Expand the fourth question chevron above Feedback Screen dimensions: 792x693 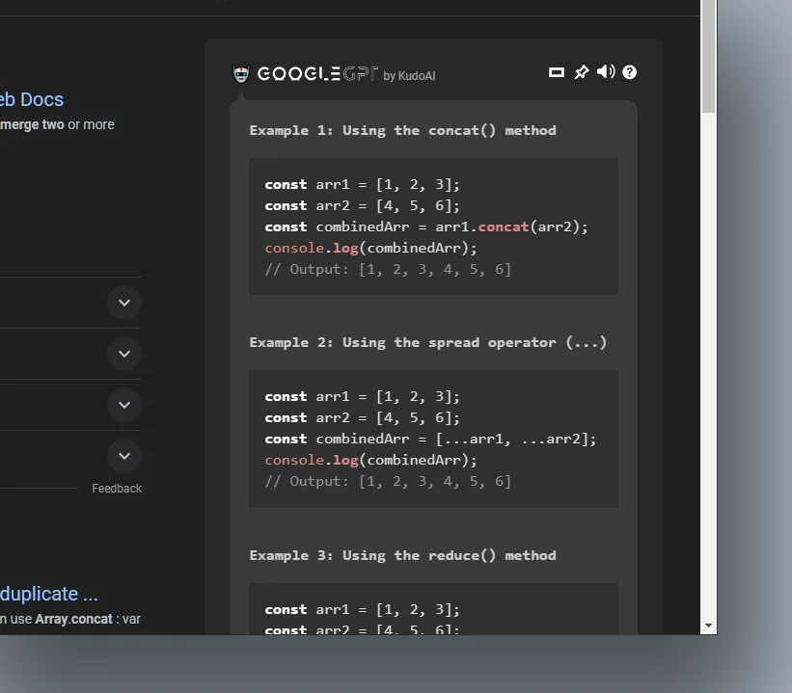click(124, 456)
